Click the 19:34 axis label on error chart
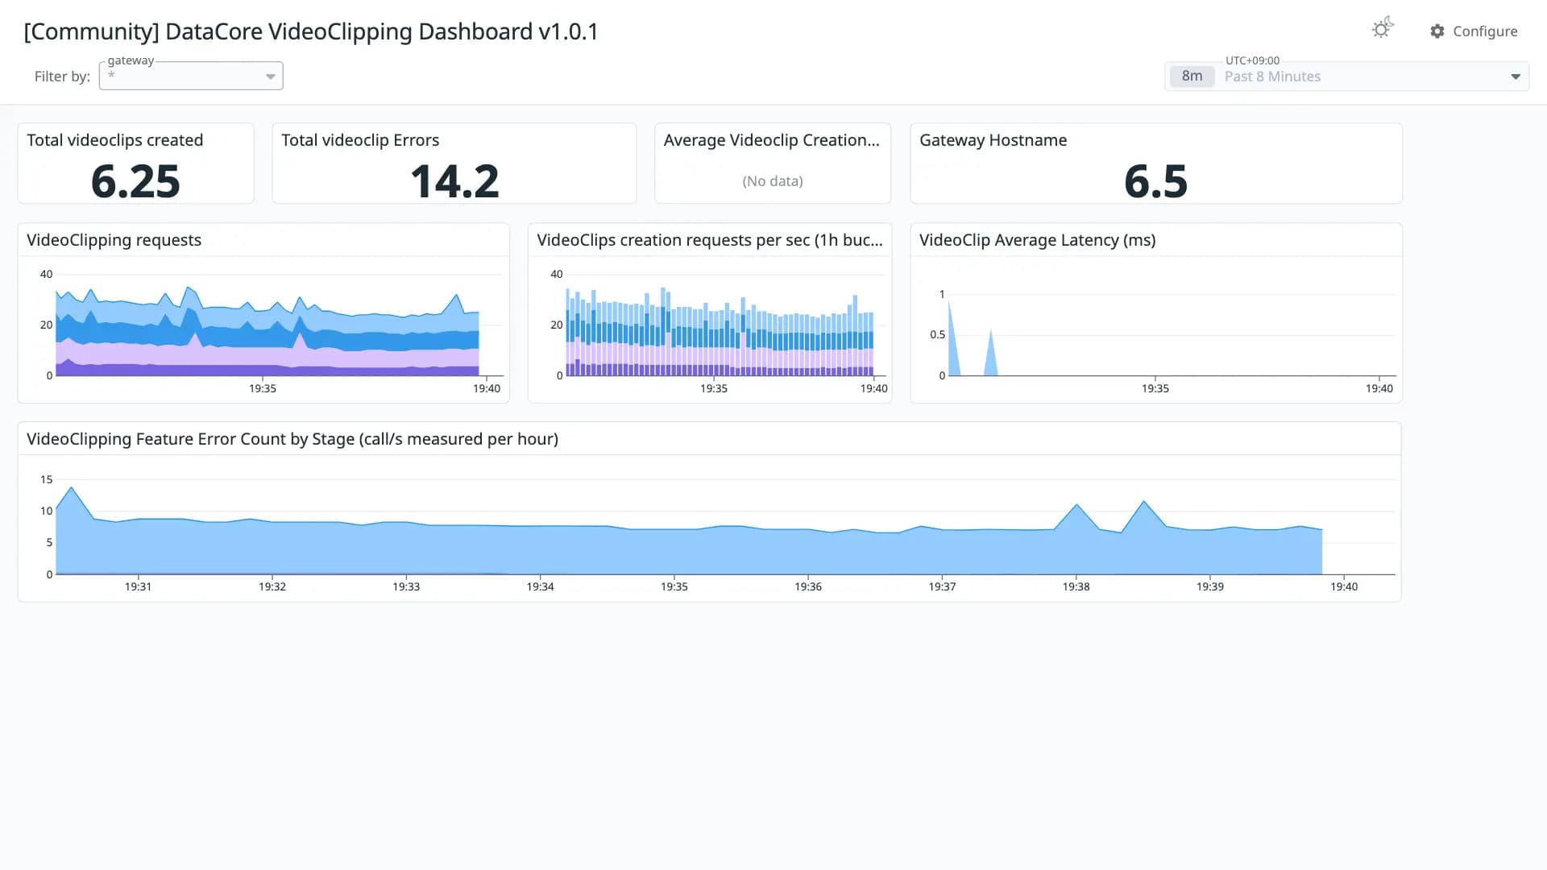1547x870 pixels. pos(540,586)
